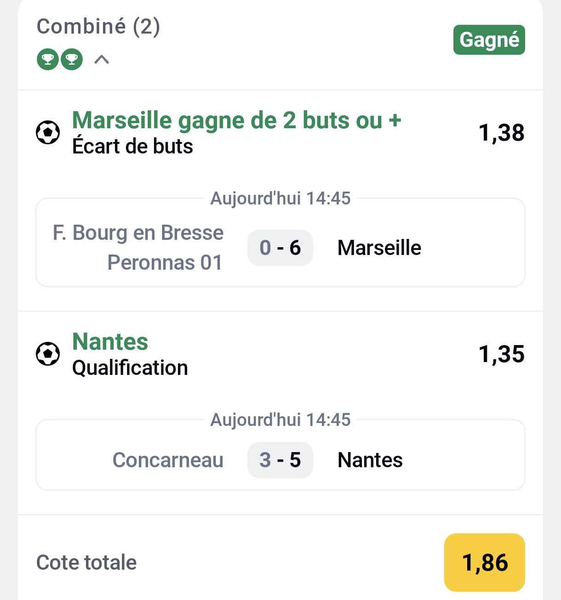Tap the 1,35 odds value
Viewport: 561px width, 600px height.
[501, 354]
